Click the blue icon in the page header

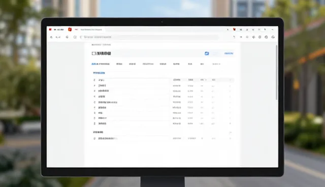pos(207,53)
